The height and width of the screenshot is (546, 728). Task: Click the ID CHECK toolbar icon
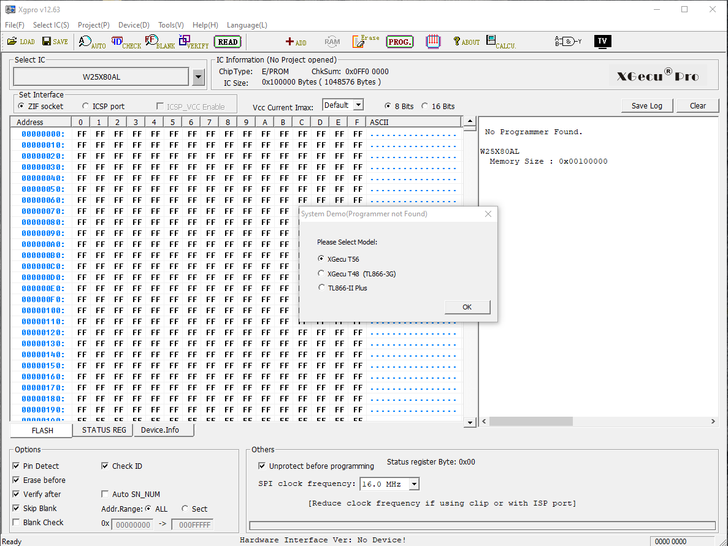[126, 42]
